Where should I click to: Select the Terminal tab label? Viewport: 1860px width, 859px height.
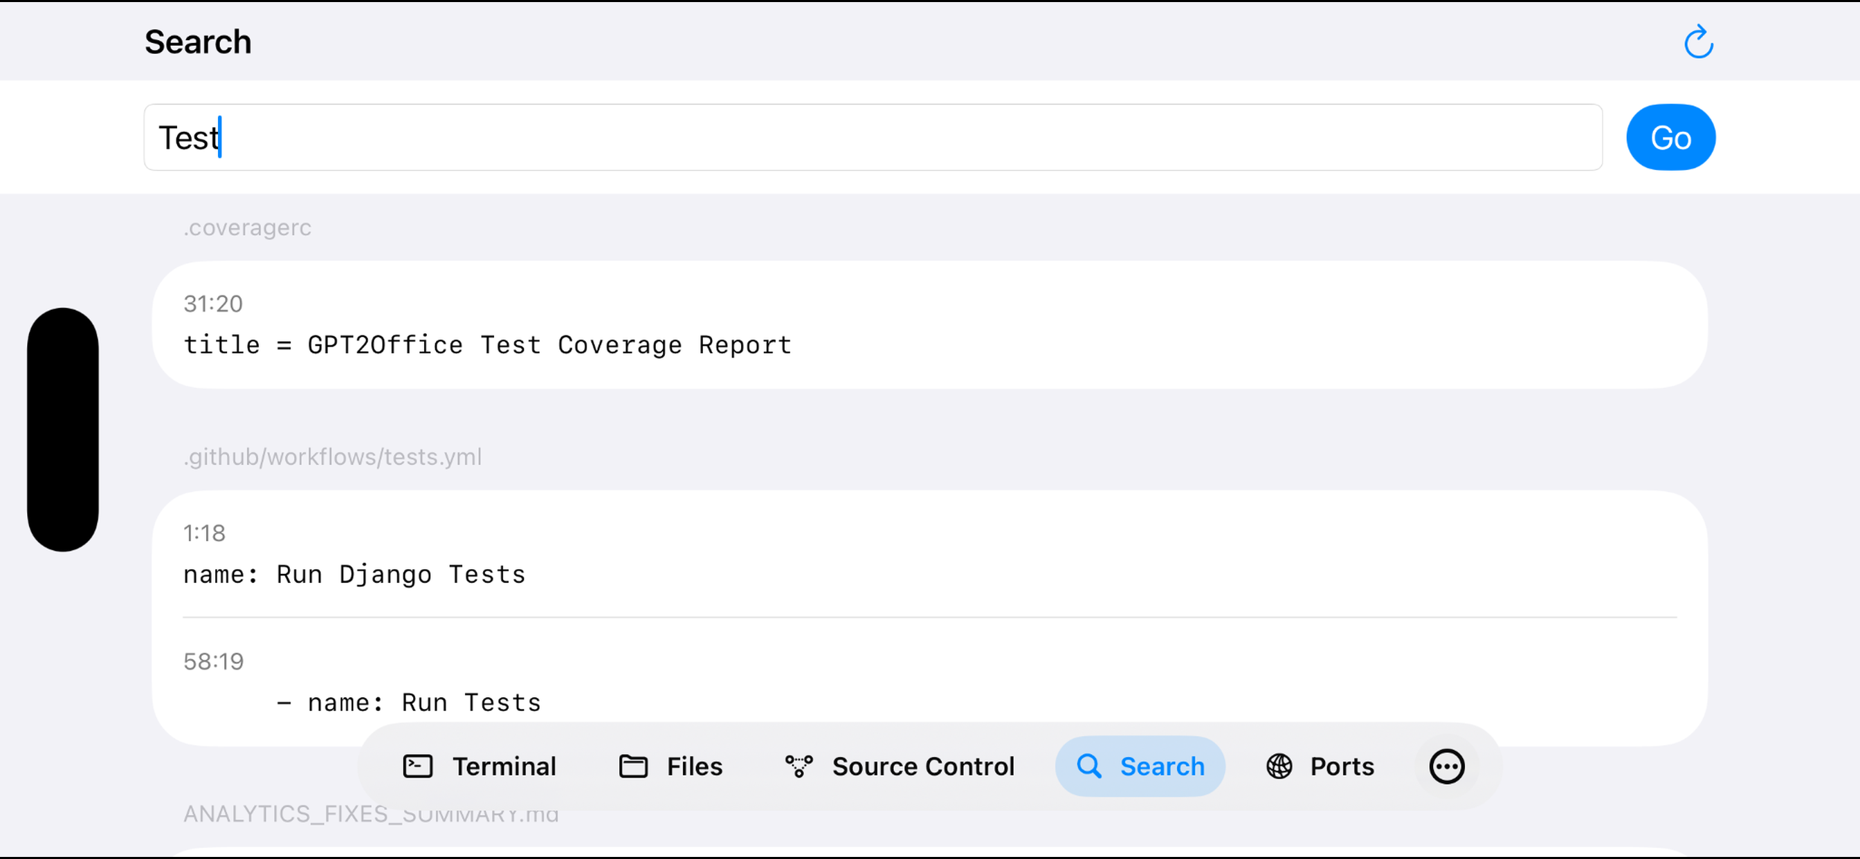[504, 766]
